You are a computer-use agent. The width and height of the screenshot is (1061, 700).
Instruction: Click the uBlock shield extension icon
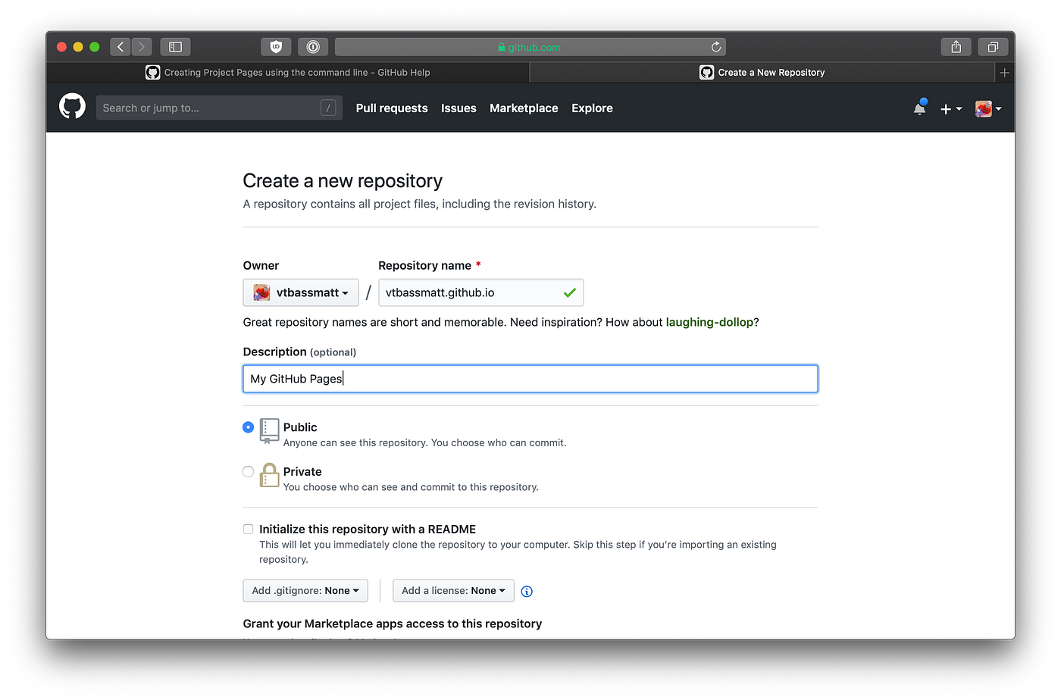276,47
